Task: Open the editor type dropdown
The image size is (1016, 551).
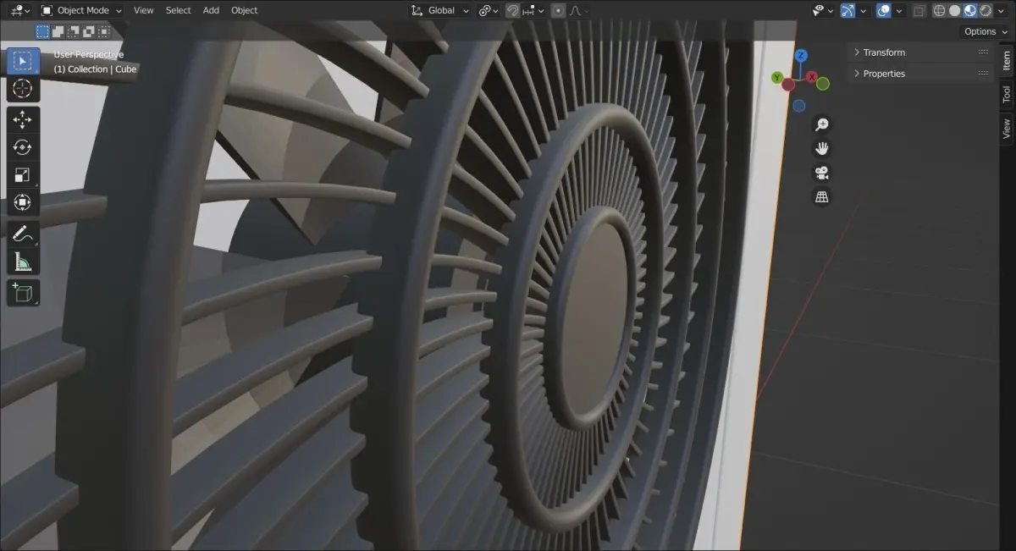Action: (19, 10)
